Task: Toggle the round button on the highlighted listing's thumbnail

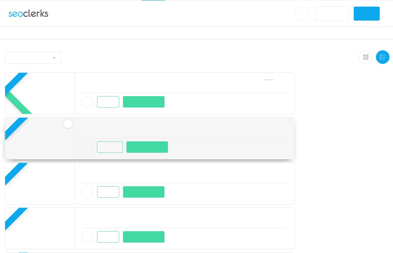Action: click(x=68, y=124)
